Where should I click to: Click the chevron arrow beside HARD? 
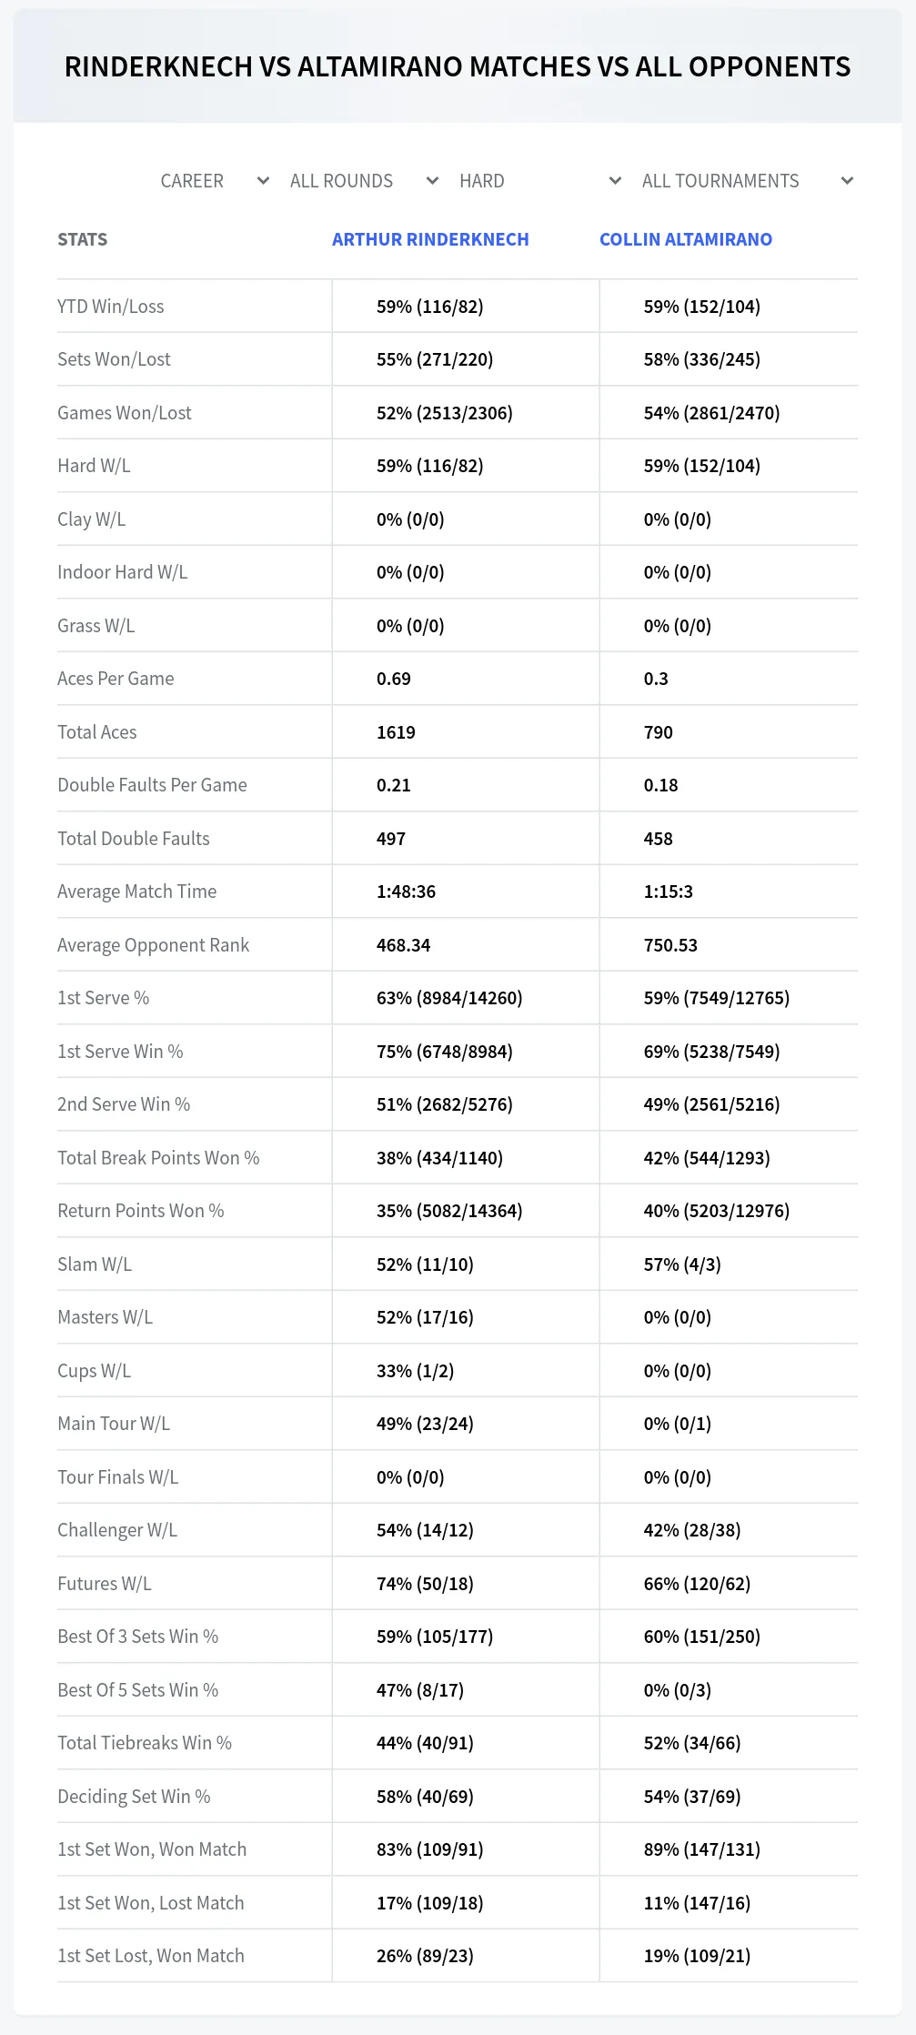[x=616, y=181]
